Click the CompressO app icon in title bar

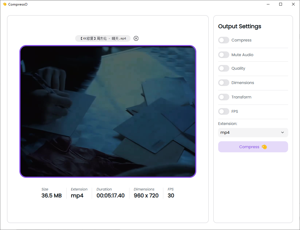(x=4, y=4)
